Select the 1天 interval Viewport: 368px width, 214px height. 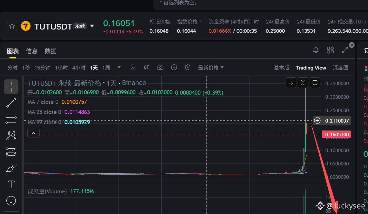pyautogui.click(x=94, y=68)
